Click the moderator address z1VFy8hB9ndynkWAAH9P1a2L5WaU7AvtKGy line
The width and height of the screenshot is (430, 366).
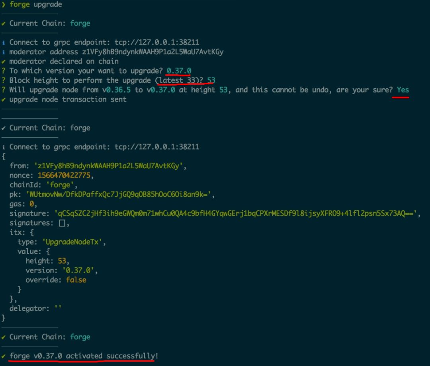click(116, 52)
